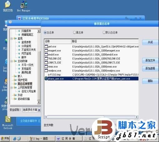Select 监视参数 tree item
This screenshot has width=159, height=142.
click(26, 42)
